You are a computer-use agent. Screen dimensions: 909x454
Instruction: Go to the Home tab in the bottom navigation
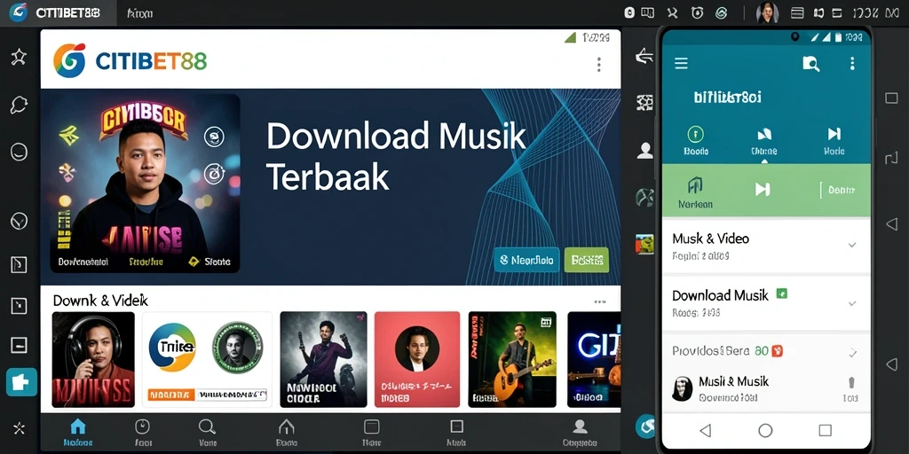pyautogui.click(x=78, y=434)
